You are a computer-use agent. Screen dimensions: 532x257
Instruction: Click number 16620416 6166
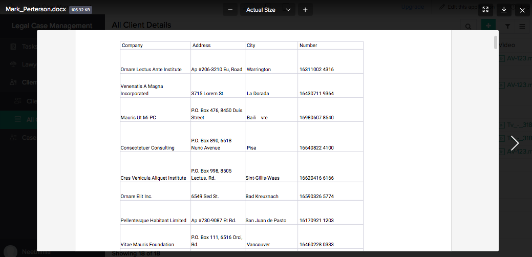pos(316,178)
